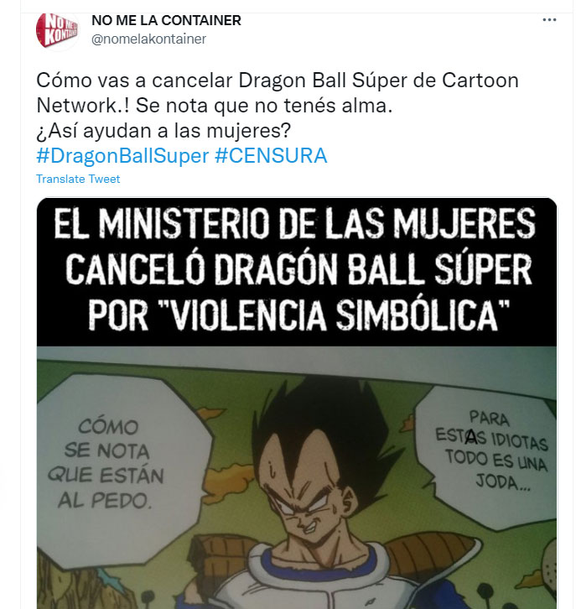Click the NO ME LA KONTAINER profile avatar
The height and width of the screenshot is (609, 576).
click(x=57, y=30)
